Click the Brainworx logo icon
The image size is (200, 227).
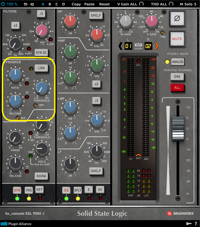coord(169,213)
